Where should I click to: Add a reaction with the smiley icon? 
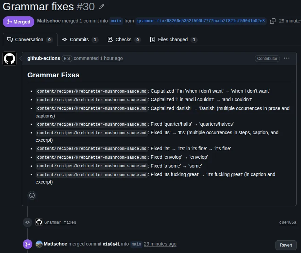[32, 195]
